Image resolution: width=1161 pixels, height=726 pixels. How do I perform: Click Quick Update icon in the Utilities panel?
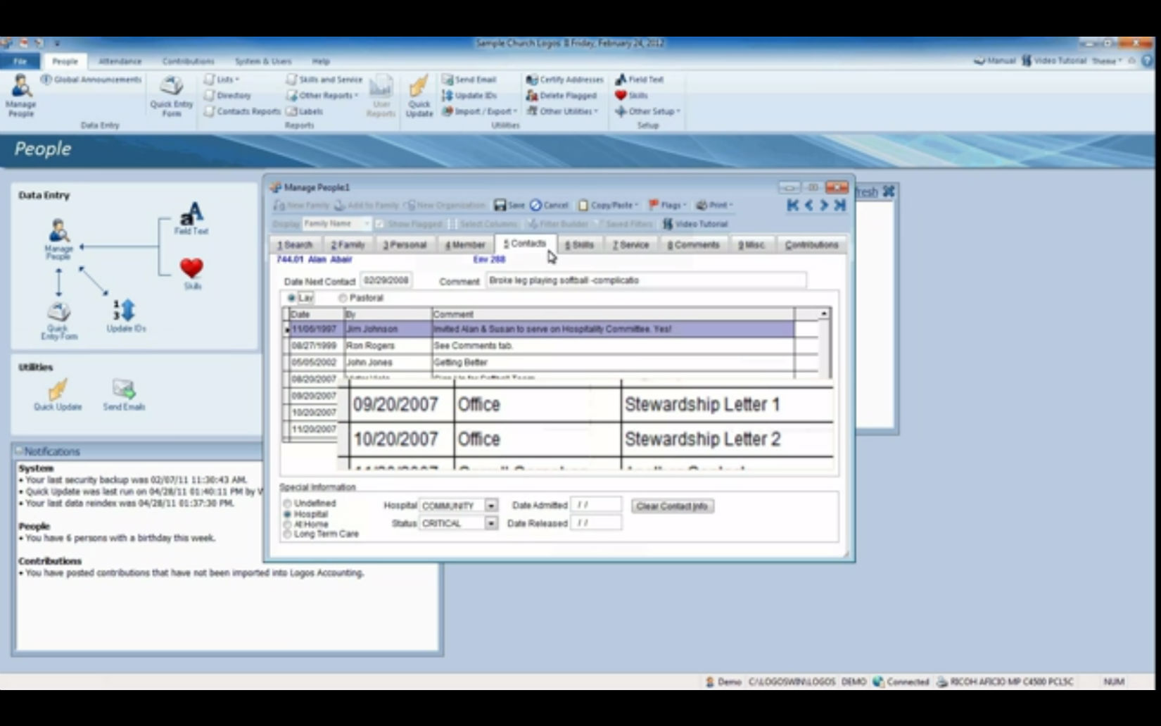tap(58, 394)
